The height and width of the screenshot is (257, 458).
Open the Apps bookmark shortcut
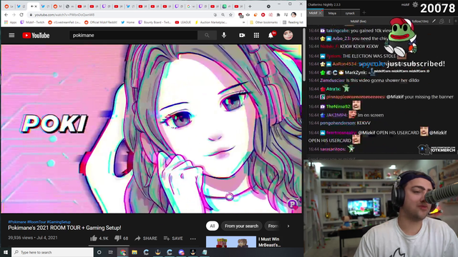(x=11, y=22)
